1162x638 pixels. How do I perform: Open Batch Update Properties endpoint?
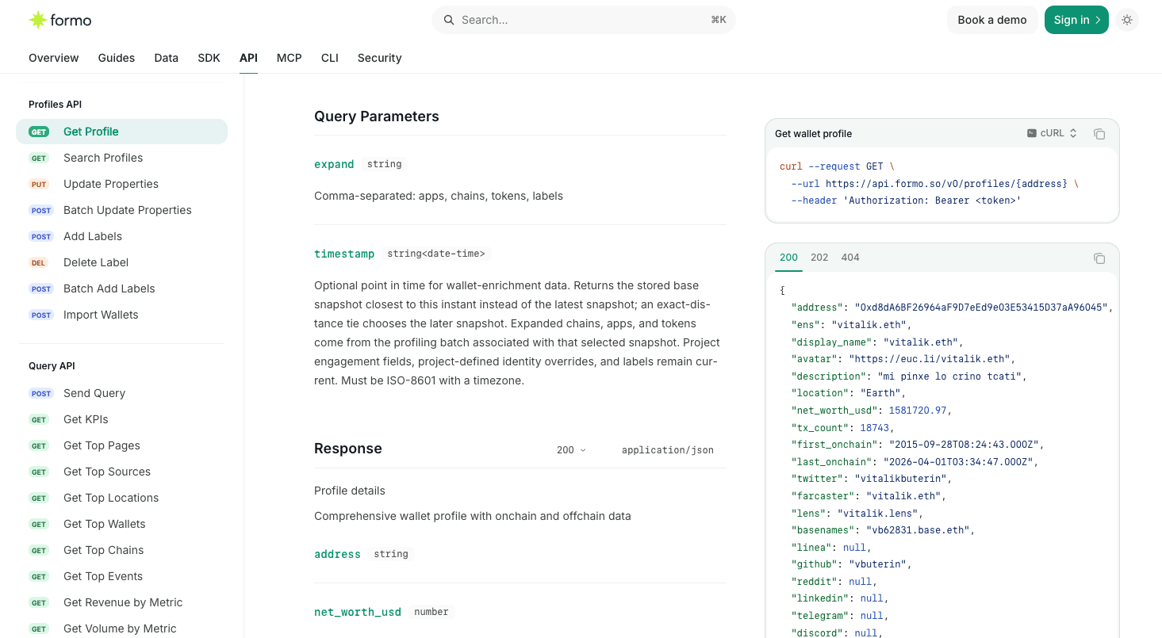point(122,210)
